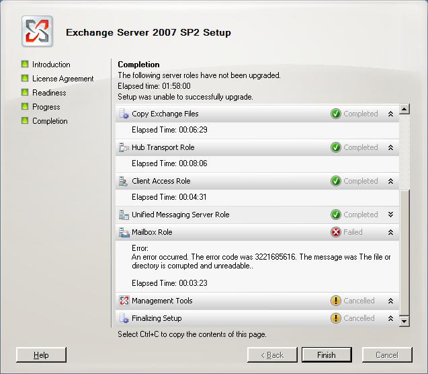Image resolution: width=428 pixels, height=374 pixels.
Task: Select the Progress step
Action: coord(46,107)
